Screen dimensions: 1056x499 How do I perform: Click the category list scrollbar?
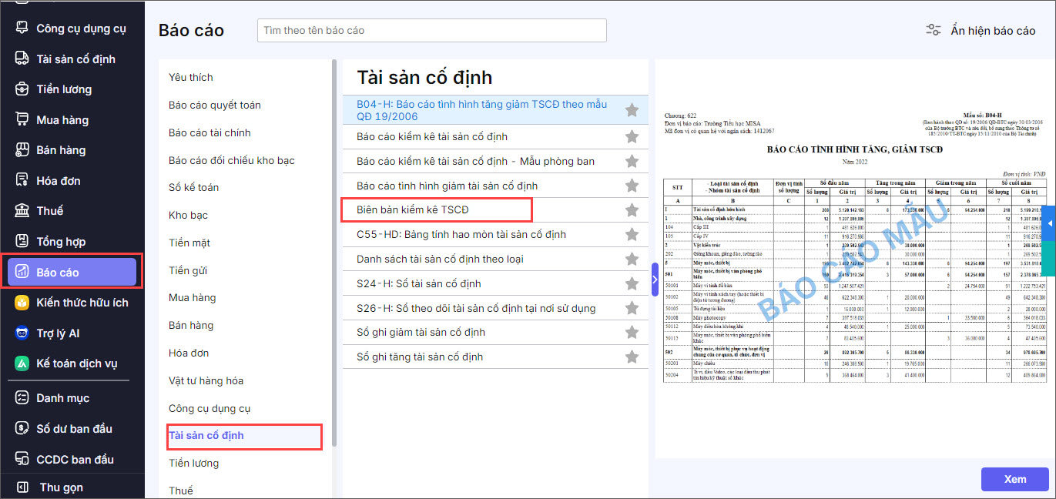(x=334, y=254)
